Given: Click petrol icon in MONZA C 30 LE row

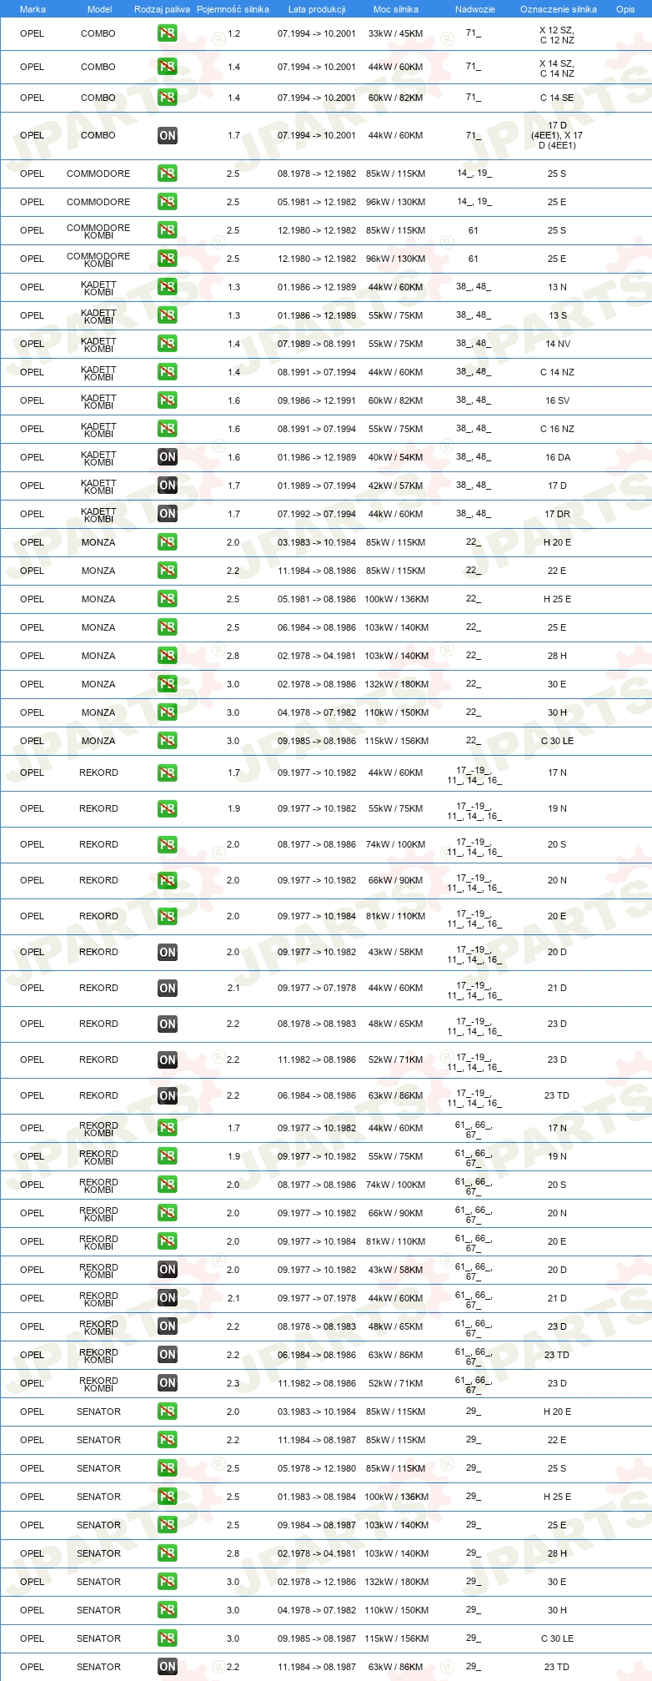Looking at the screenshot, I should point(168,741).
